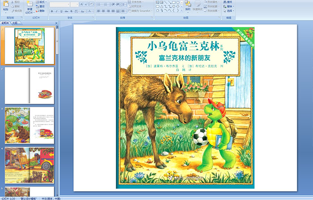Viewport: 313px width, 200px height.
Task: Open the Change Case (Aa) dropdown
Action: [x=83, y=11]
